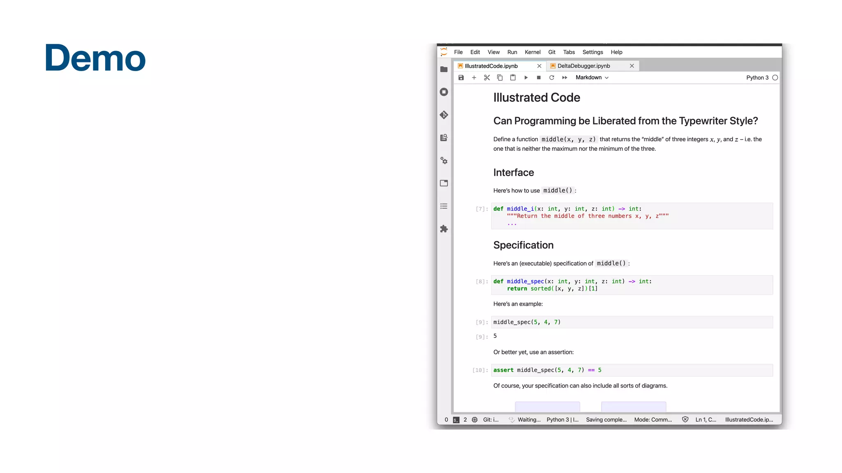Image resolution: width=842 pixels, height=473 pixels.
Task: Show the table of contents sidebar
Action: (x=444, y=206)
